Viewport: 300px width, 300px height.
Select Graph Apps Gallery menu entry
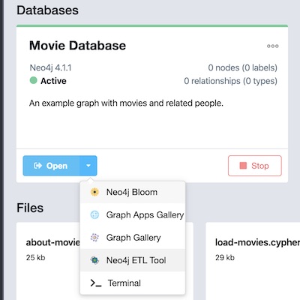tap(133, 214)
